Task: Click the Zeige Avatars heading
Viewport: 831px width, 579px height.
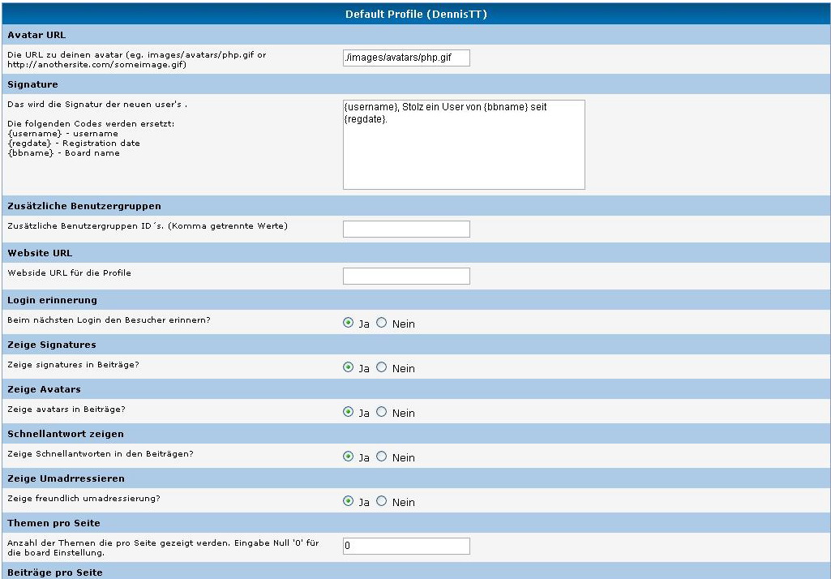Action: [44, 389]
